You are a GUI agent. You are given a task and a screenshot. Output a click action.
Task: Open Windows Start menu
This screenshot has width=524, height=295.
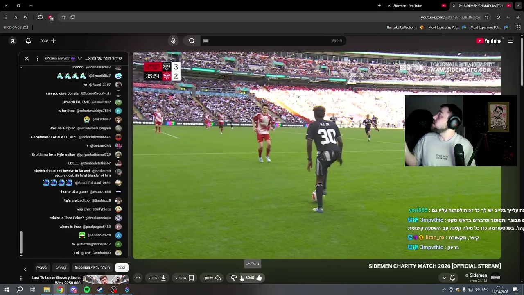pyautogui.click(x=7, y=290)
